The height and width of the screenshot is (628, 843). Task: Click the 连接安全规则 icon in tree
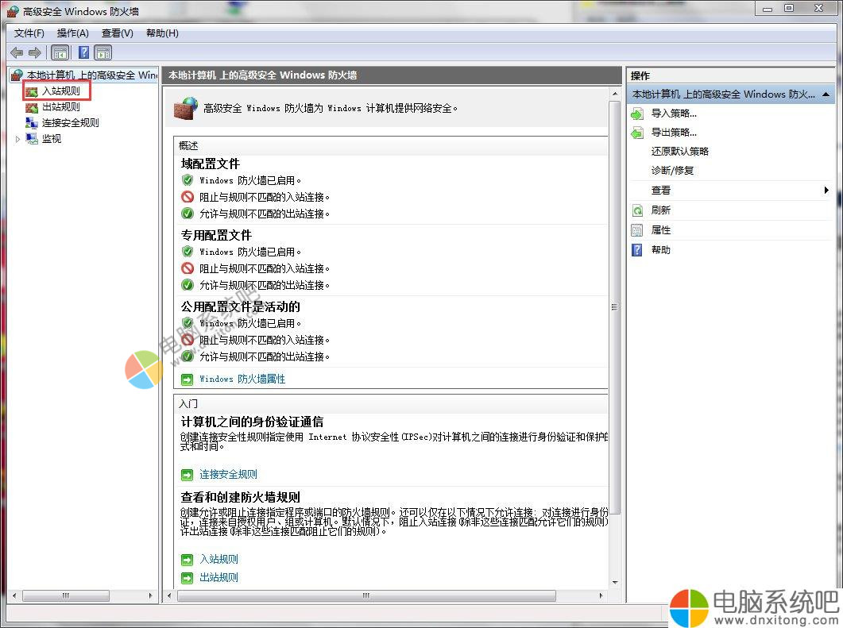coord(32,123)
